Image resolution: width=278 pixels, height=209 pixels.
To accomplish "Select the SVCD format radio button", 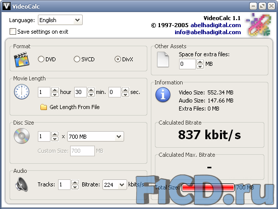I will 77,59.
